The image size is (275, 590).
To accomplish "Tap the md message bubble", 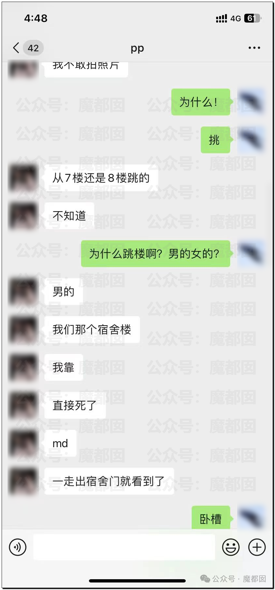I will tap(60, 443).
